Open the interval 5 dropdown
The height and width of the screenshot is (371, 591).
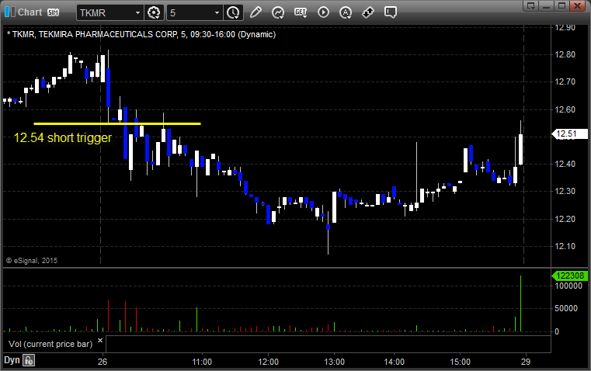pos(217,12)
